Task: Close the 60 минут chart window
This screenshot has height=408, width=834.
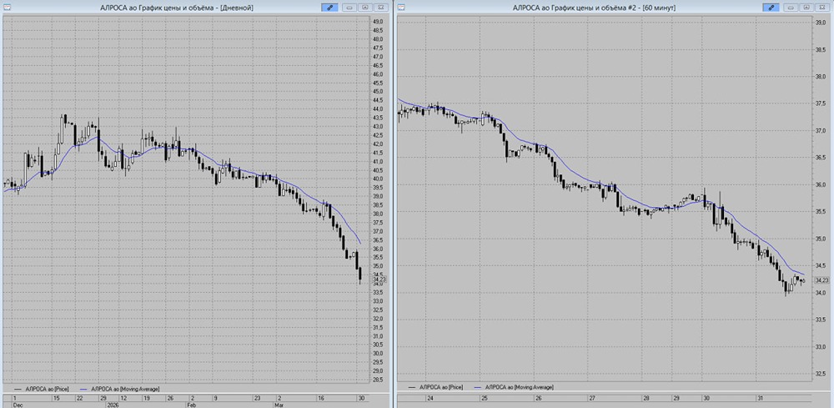Action: tap(822, 8)
